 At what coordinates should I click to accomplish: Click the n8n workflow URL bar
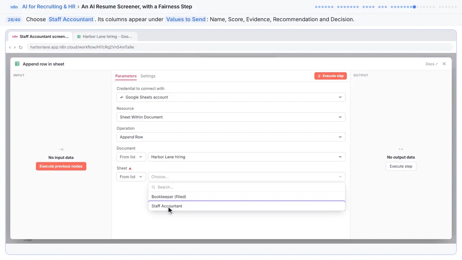tap(239, 47)
